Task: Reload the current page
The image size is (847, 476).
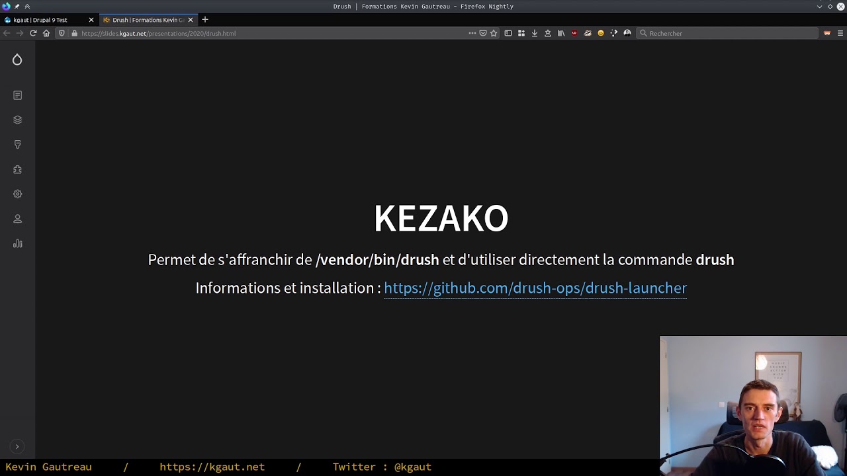Action: [x=33, y=33]
